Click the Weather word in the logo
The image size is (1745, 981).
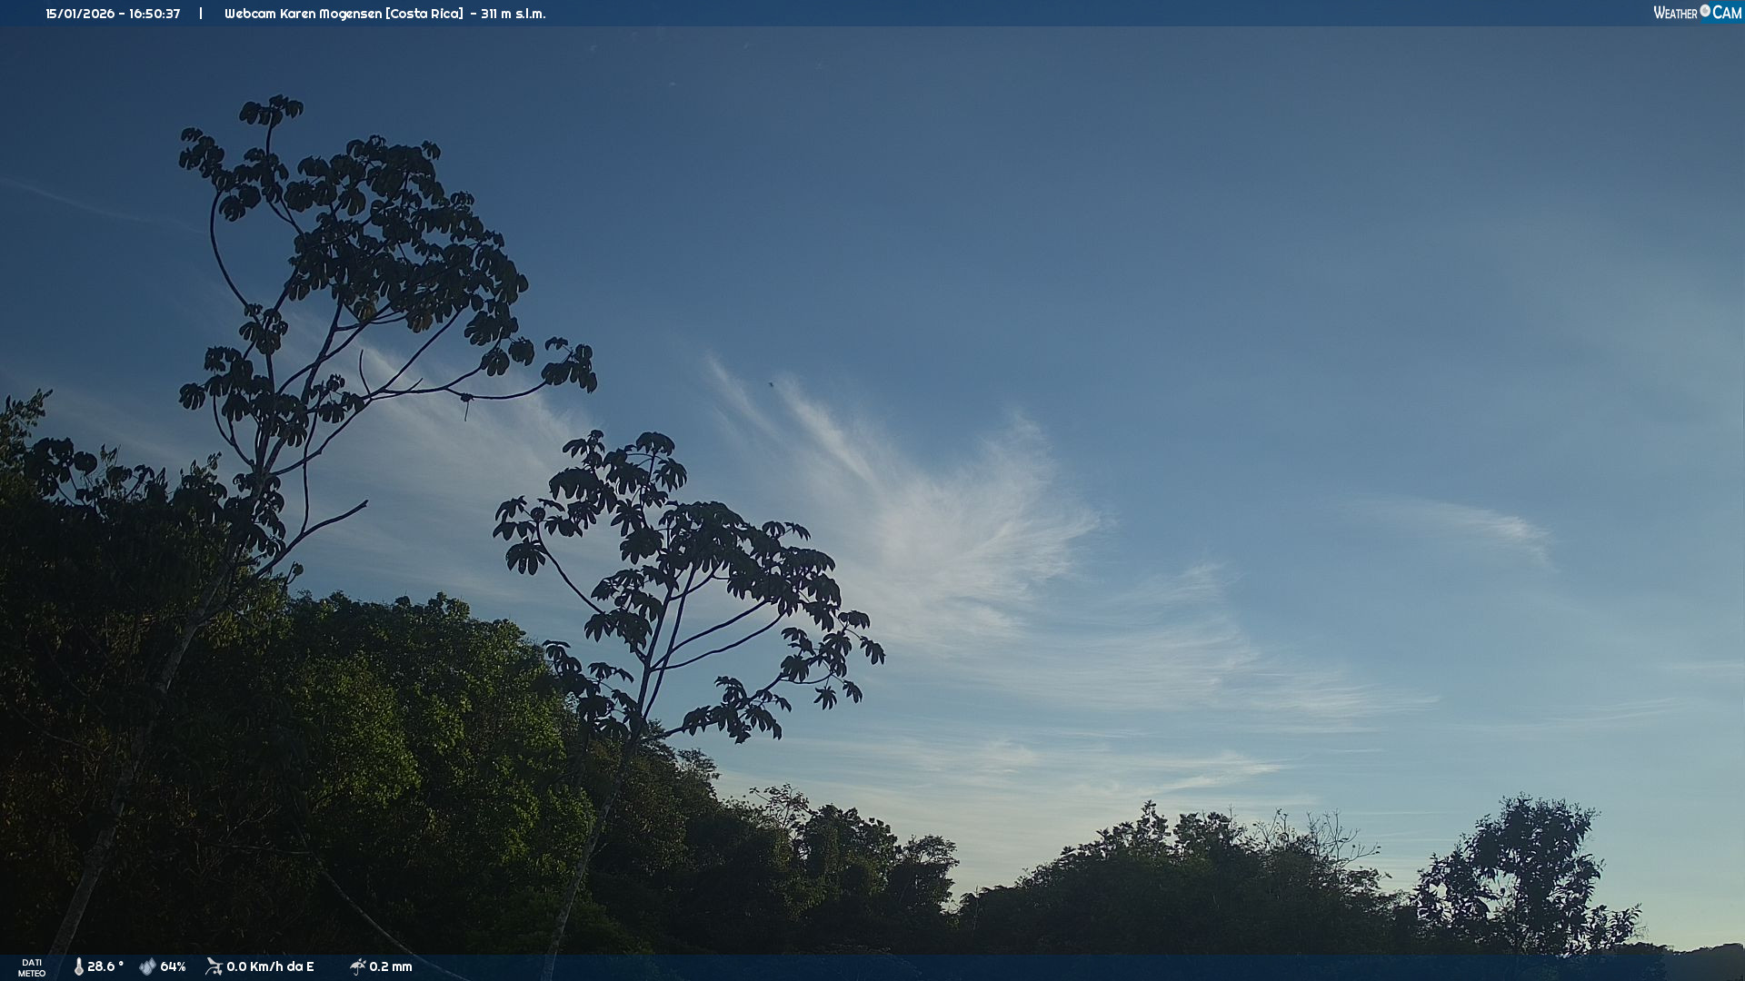(1675, 13)
